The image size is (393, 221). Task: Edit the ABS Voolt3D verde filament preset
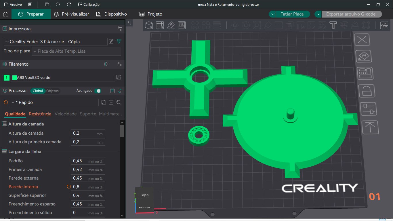click(x=119, y=77)
